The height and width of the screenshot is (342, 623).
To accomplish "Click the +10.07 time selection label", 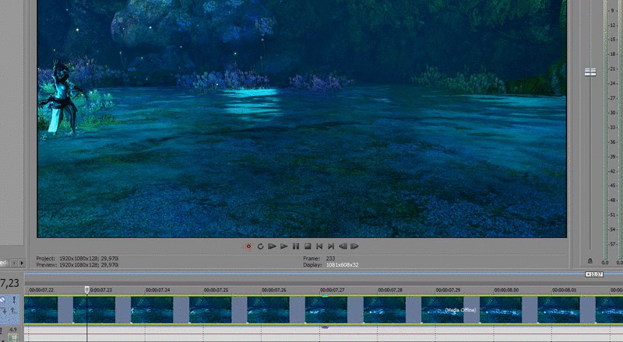I will [594, 274].
